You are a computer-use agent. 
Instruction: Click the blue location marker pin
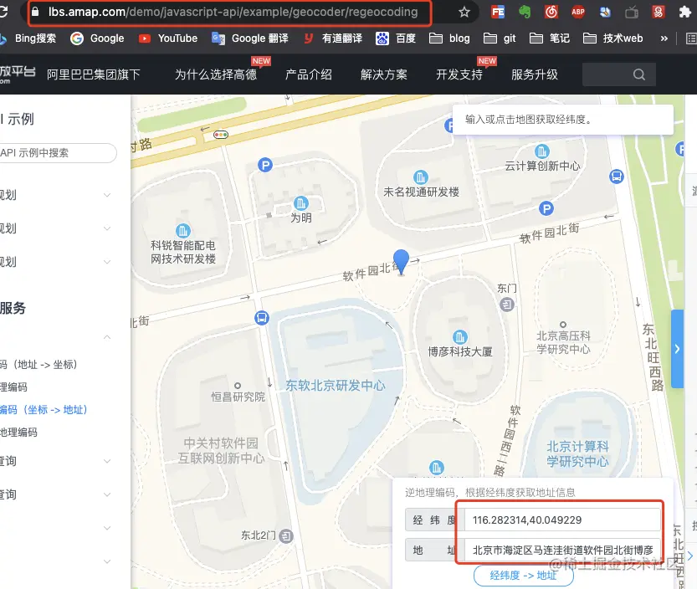point(401,262)
